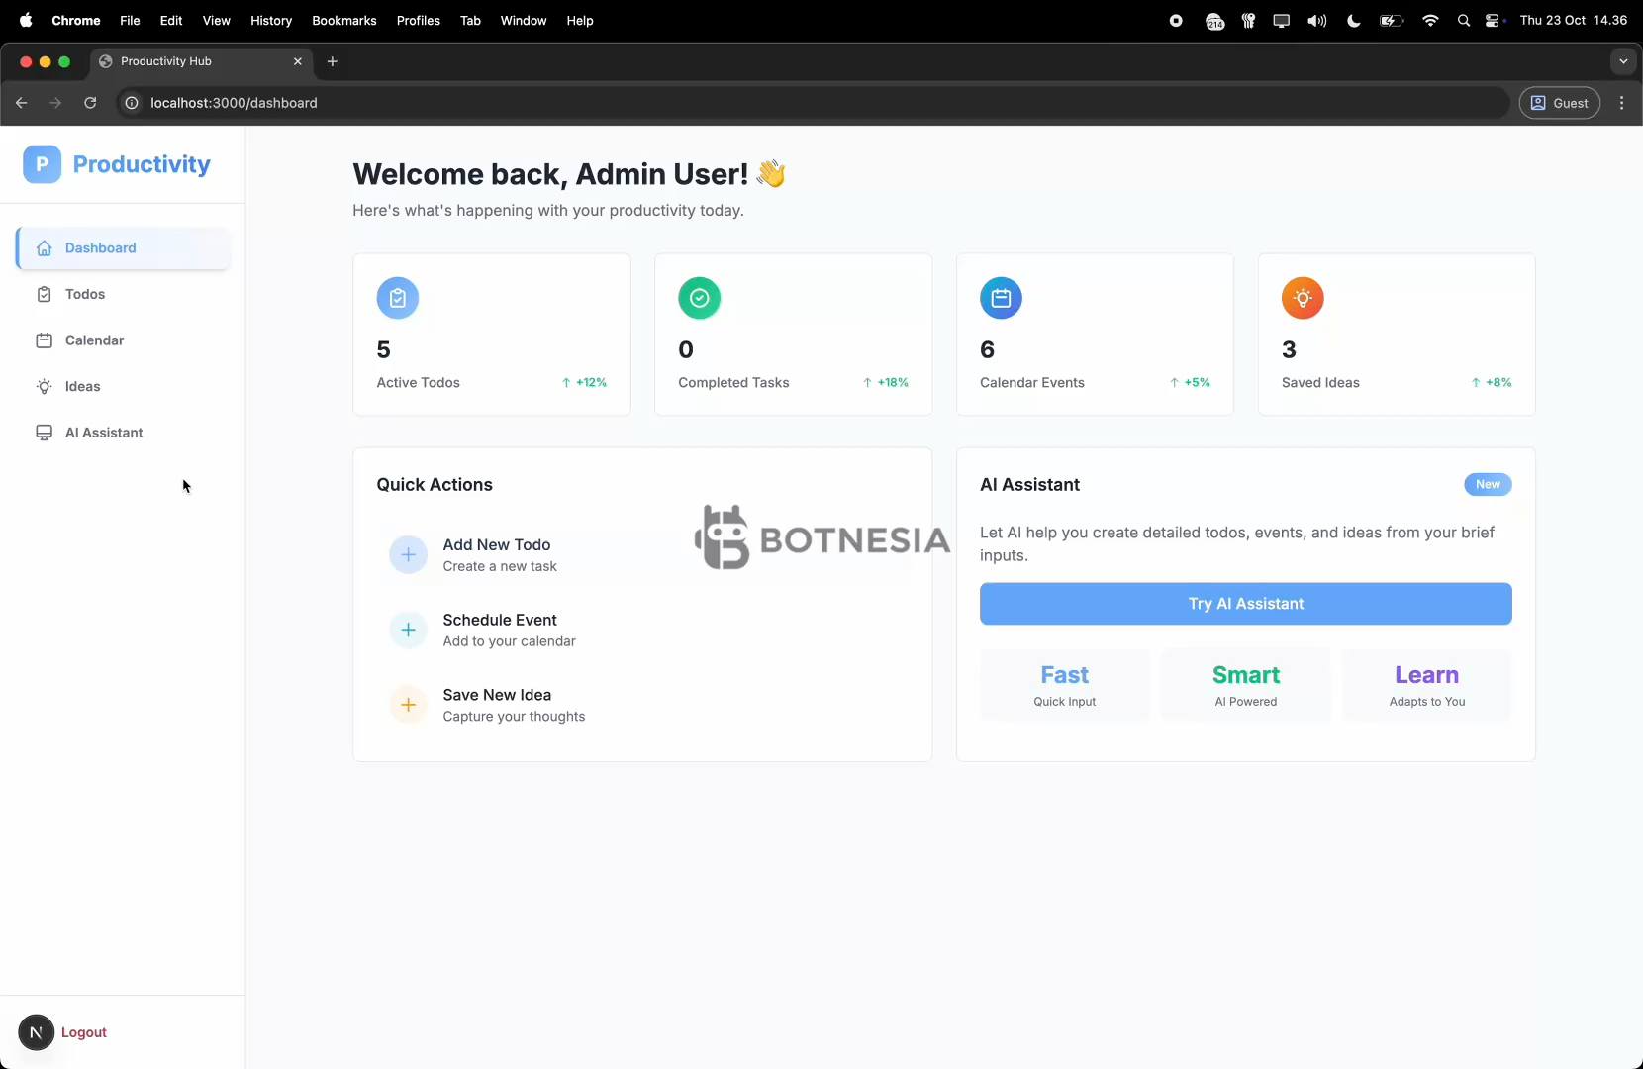Open the Bookmarks menu

pyautogui.click(x=344, y=20)
